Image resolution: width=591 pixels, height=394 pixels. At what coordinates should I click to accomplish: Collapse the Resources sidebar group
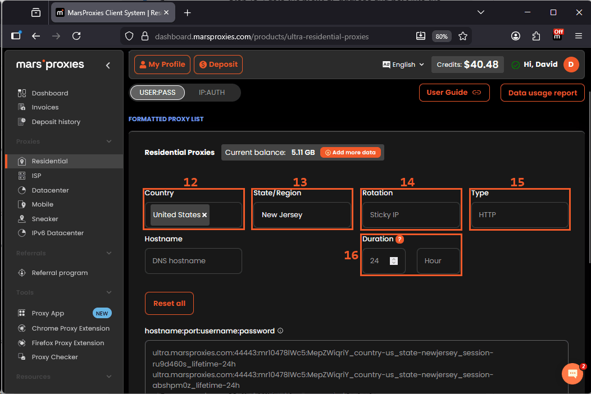pyautogui.click(x=109, y=376)
